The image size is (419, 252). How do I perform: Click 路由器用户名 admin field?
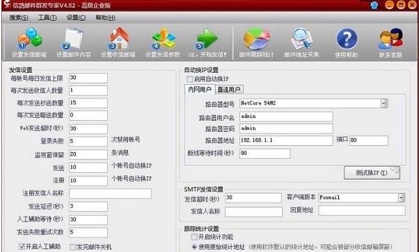pos(286,117)
